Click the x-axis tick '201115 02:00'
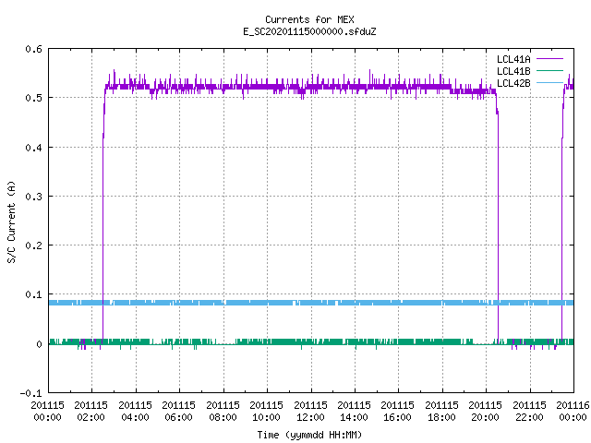The width and height of the screenshot is (591, 443). 90,412
